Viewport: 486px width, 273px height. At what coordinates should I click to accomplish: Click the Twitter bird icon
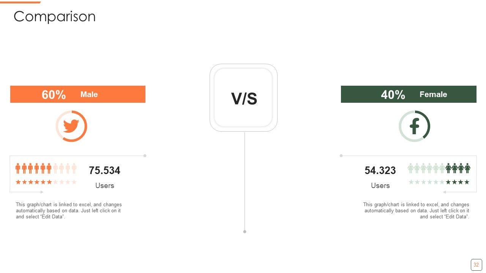[71, 126]
